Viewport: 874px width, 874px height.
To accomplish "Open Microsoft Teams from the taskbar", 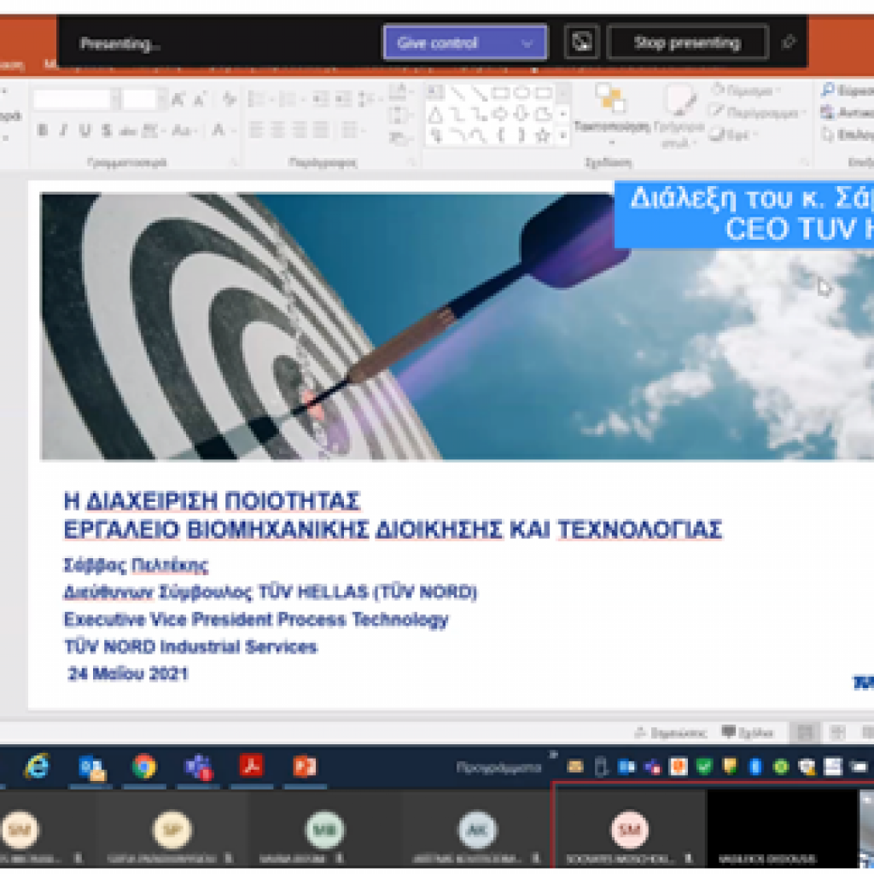I will click(198, 767).
